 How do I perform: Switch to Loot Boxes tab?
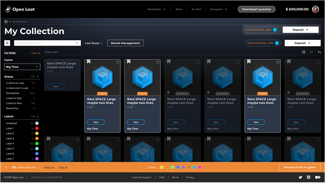(x=94, y=43)
